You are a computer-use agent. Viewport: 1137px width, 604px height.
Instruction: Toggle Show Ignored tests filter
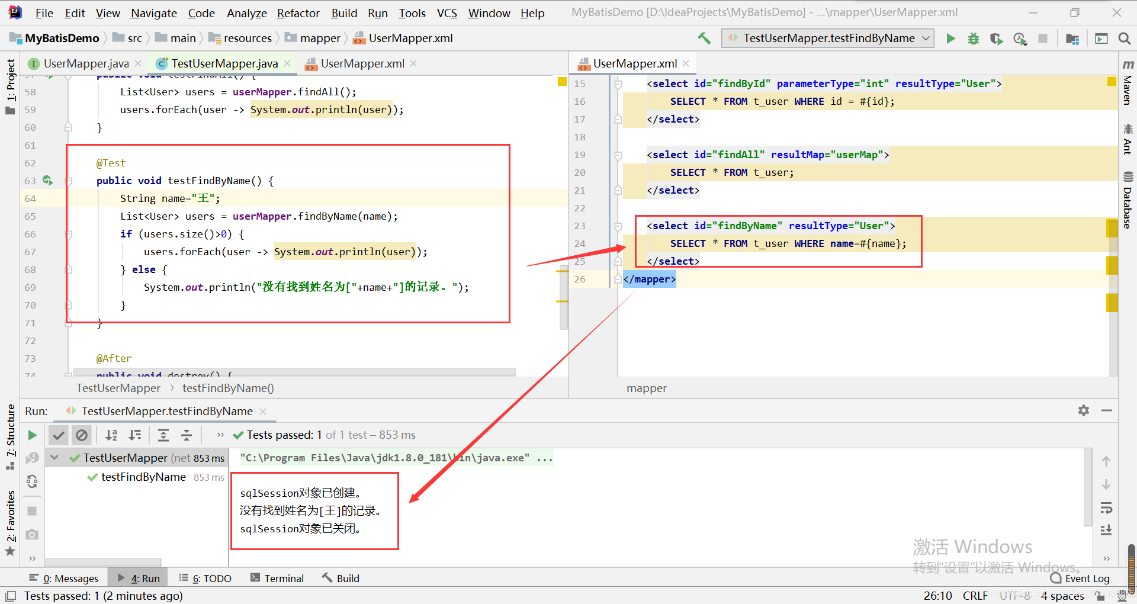pos(82,435)
